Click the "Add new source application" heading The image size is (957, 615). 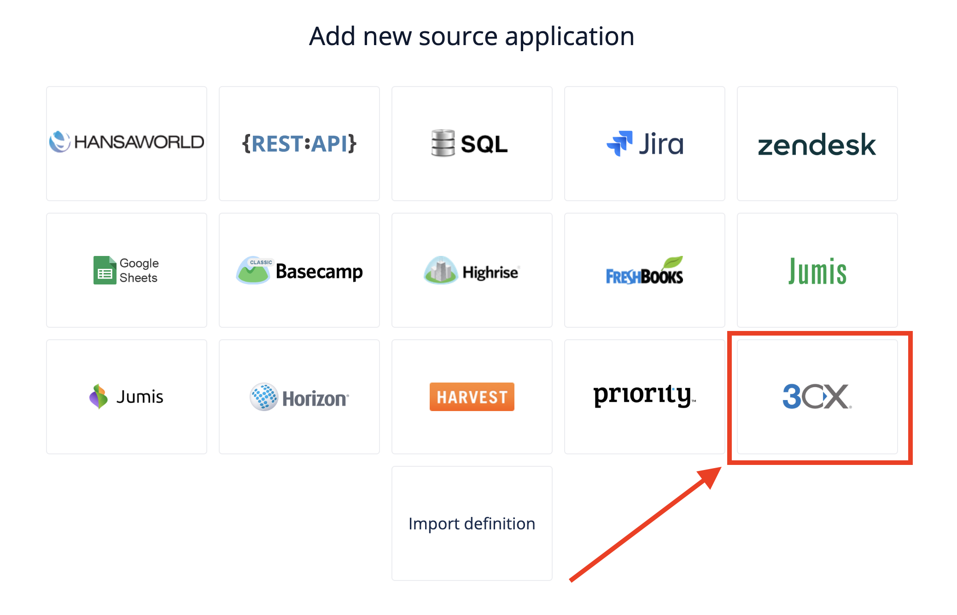tap(472, 36)
